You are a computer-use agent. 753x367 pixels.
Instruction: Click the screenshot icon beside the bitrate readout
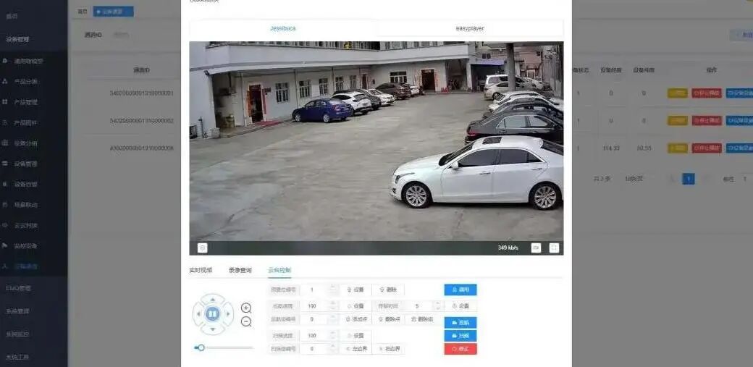coord(536,248)
